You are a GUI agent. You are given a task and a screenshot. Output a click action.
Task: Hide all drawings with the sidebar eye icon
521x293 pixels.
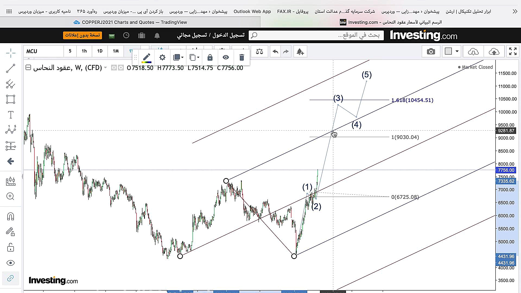coord(10,263)
